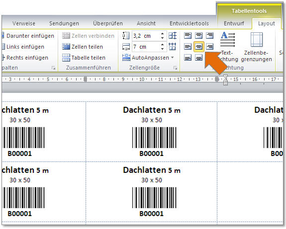Decrease the 7 cm column width
The height and width of the screenshot is (229, 286).
click(x=162, y=49)
